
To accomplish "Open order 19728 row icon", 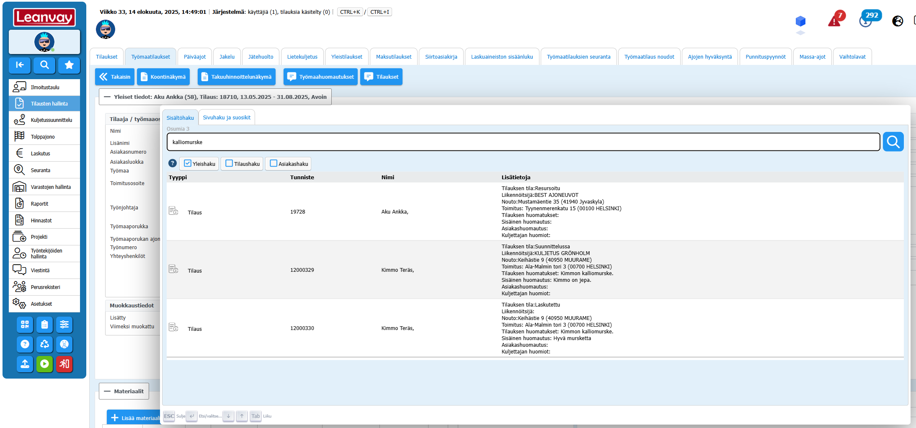I will [x=173, y=211].
